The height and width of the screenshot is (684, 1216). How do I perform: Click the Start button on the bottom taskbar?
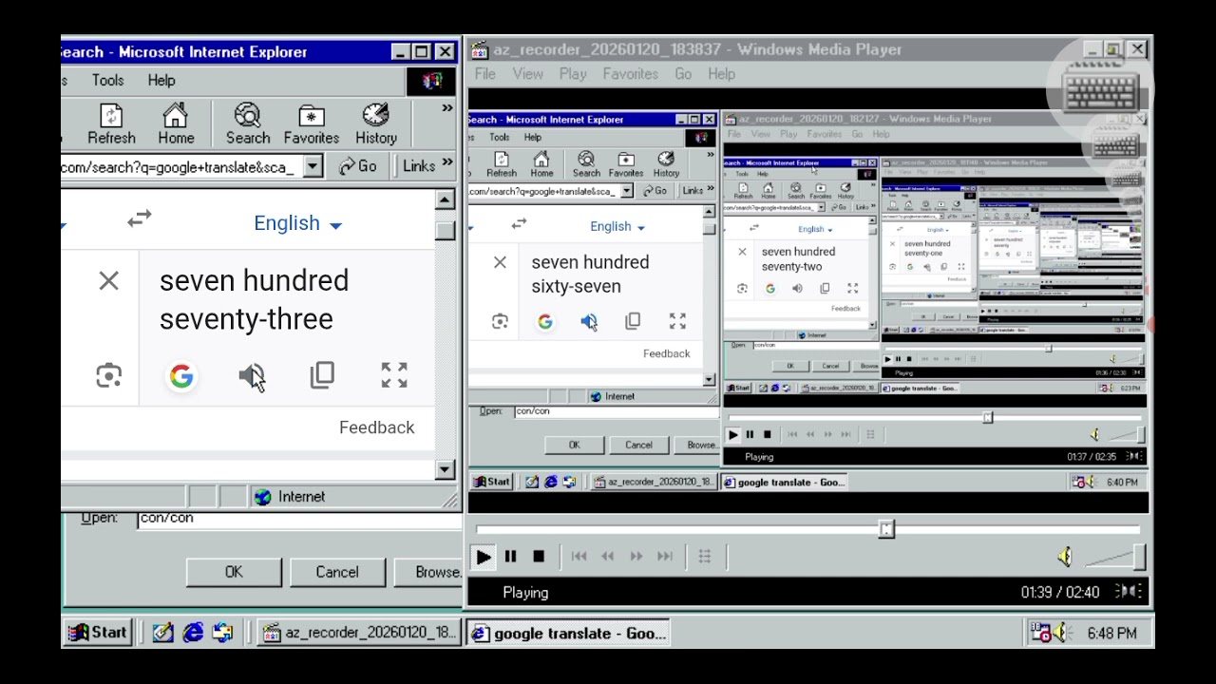(x=98, y=633)
